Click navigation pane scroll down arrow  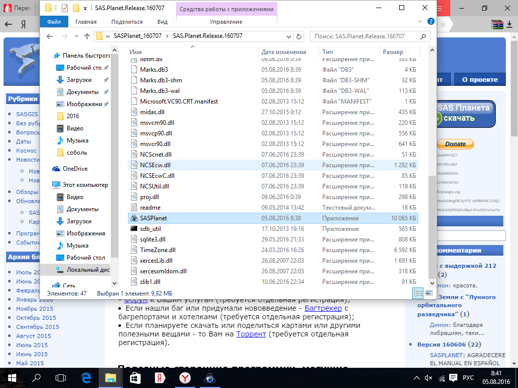coord(115,283)
